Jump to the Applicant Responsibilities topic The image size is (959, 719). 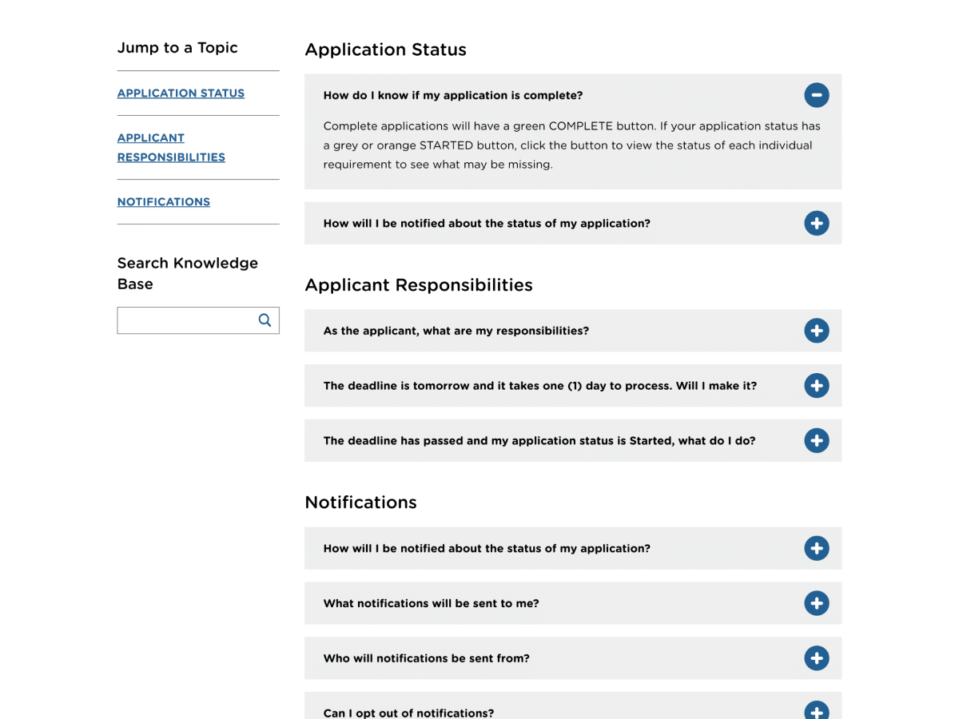[x=171, y=148]
